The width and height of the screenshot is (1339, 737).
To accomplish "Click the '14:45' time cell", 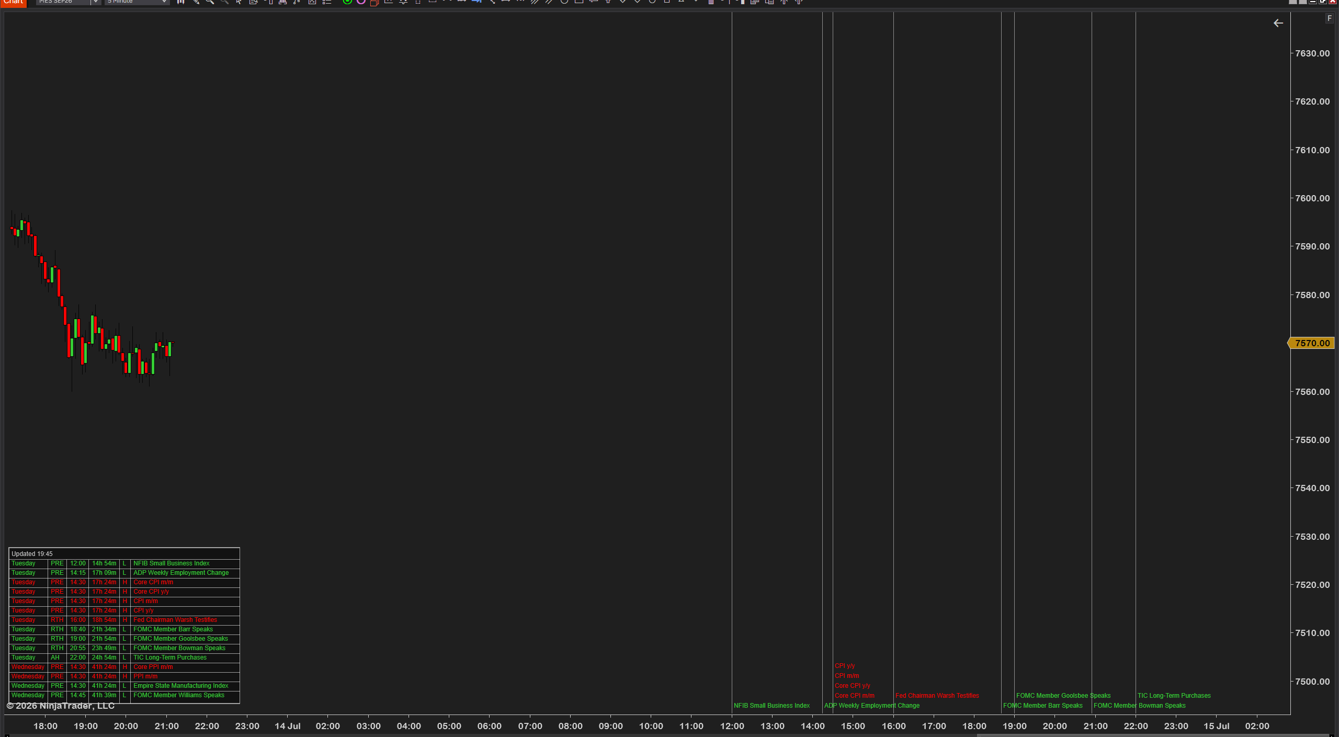I will 78,695.
